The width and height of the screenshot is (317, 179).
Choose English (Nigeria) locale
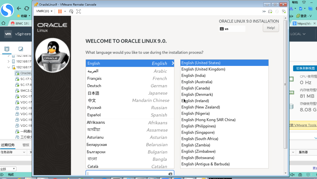click(224, 113)
